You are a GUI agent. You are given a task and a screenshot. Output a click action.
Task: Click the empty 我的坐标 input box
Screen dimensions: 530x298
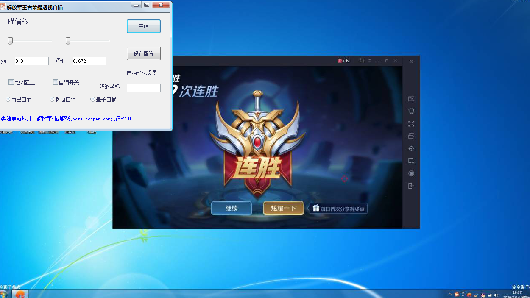click(x=144, y=88)
